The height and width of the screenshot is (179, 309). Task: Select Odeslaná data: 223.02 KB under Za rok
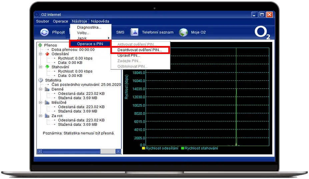[81, 120]
